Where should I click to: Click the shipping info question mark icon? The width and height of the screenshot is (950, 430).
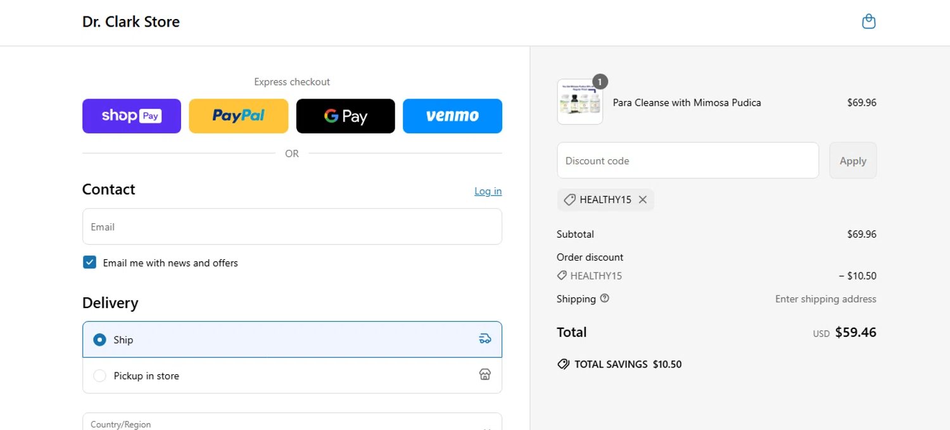(604, 298)
